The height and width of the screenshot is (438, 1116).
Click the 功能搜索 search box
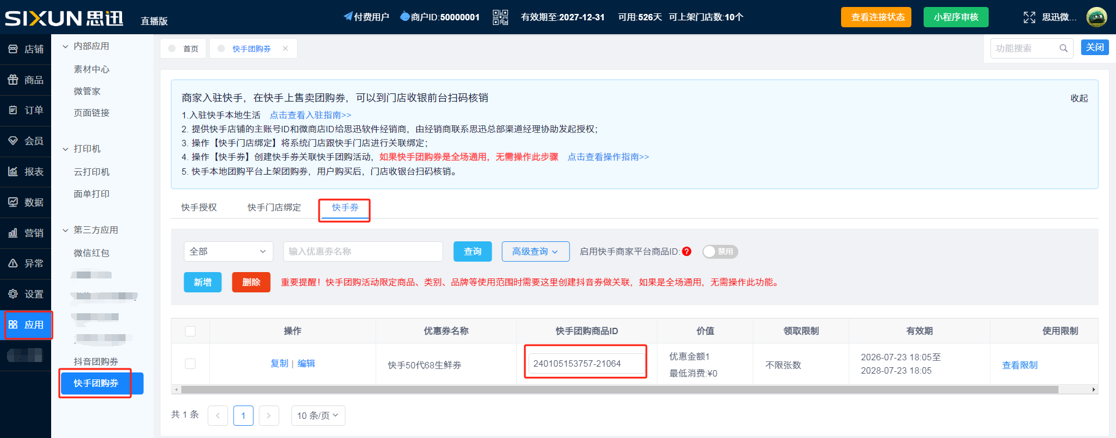(x=1032, y=48)
